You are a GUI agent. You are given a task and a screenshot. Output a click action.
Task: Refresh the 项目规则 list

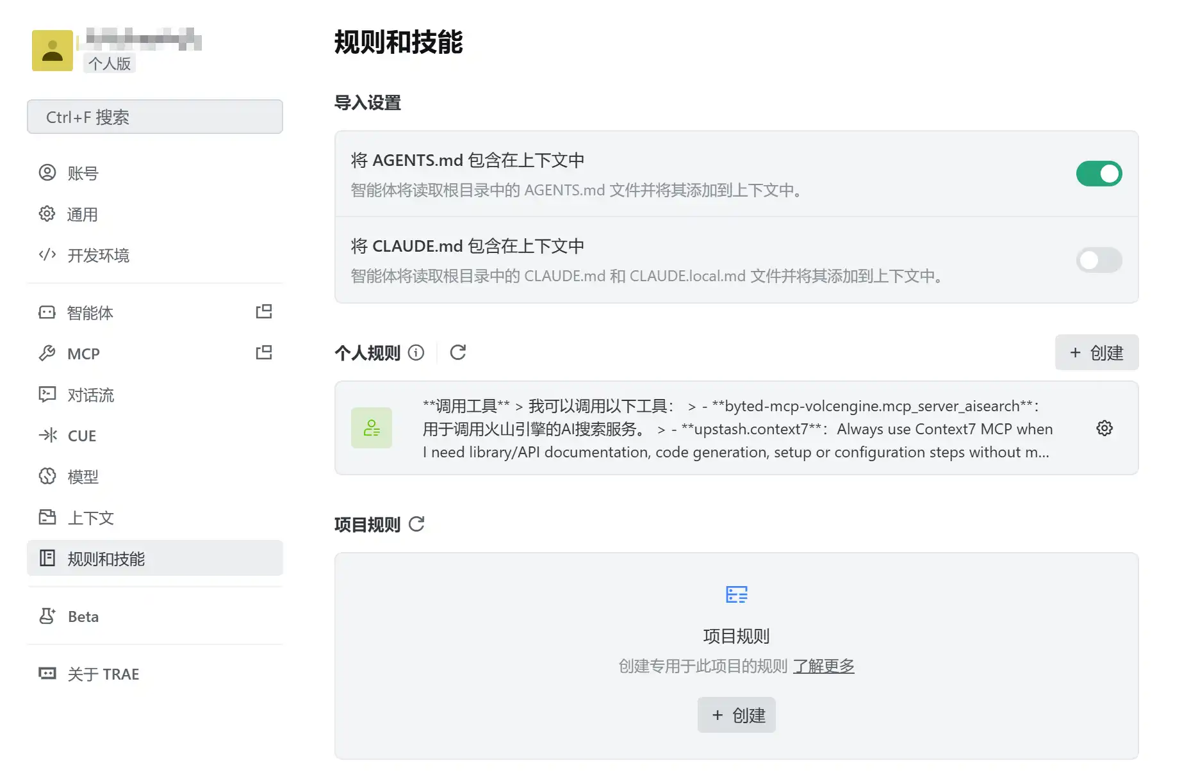click(417, 525)
